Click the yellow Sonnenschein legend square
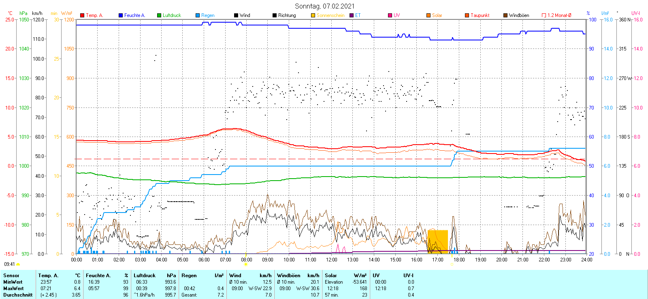648x299 pixels. click(313, 15)
